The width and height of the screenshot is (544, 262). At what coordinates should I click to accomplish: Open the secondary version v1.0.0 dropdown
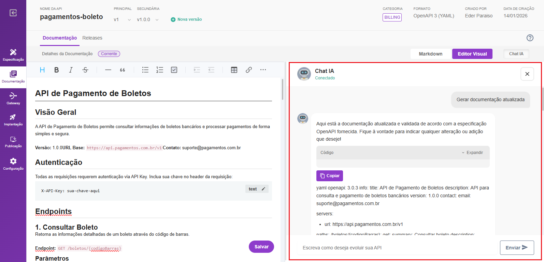click(x=148, y=20)
